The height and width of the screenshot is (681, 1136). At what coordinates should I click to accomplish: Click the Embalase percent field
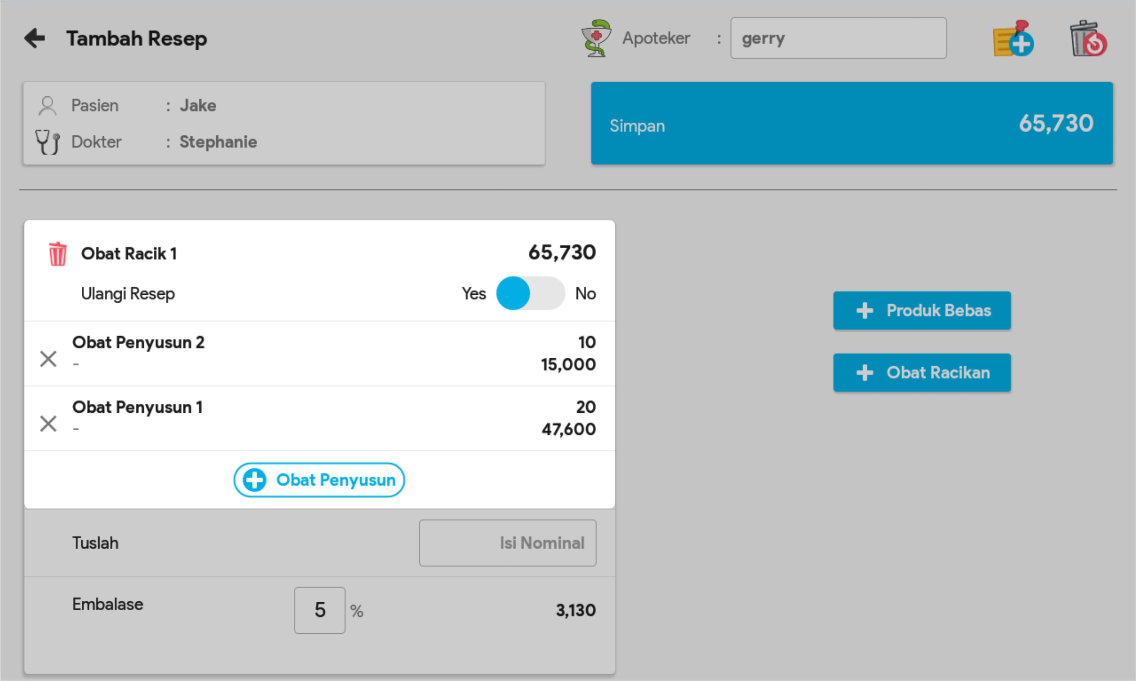(x=319, y=610)
